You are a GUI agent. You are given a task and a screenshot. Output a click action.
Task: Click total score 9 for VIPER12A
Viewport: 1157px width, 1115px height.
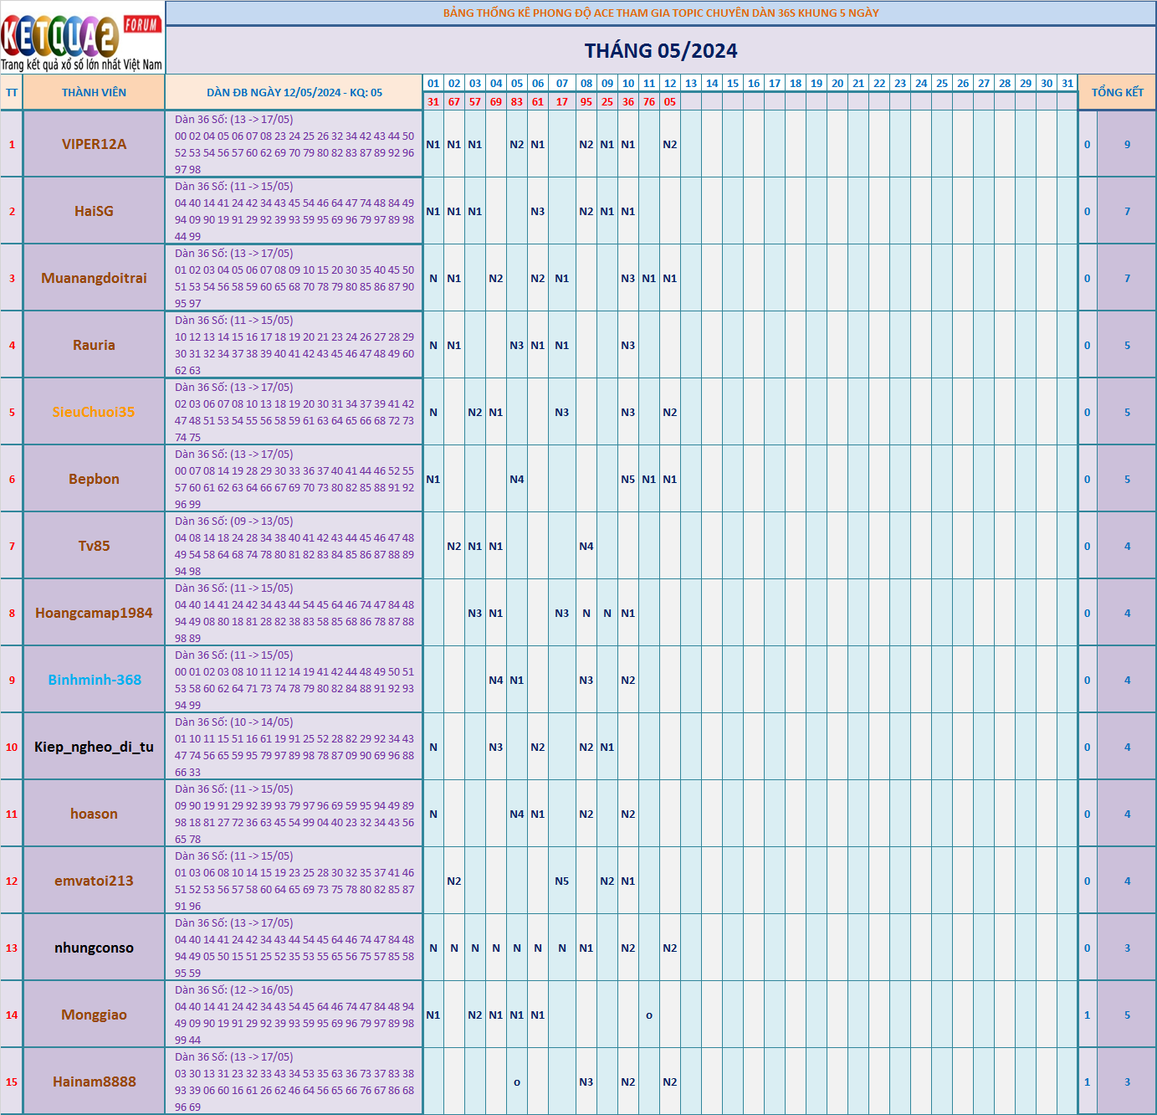1127,144
